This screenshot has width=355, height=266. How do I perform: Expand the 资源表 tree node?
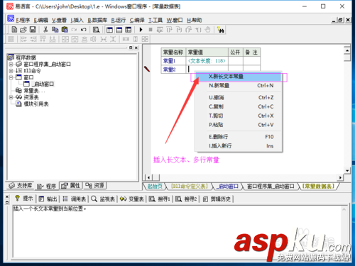click(x=11, y=97)
